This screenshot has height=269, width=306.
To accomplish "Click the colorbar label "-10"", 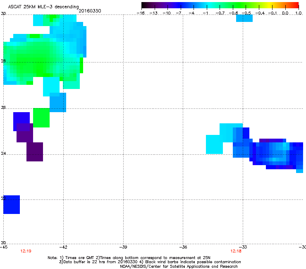I will coord(167,13).
